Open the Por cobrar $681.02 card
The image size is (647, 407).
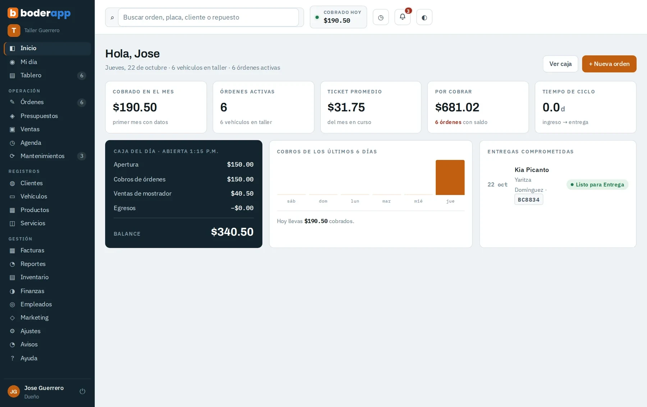478,107
